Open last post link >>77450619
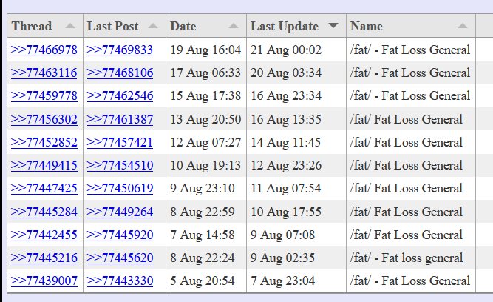The height and width of the screenshot is (302, 493). (120, 188)
